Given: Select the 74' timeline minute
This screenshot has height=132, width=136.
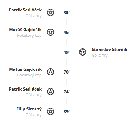Looking at the screenshot, I should (66, 92).
